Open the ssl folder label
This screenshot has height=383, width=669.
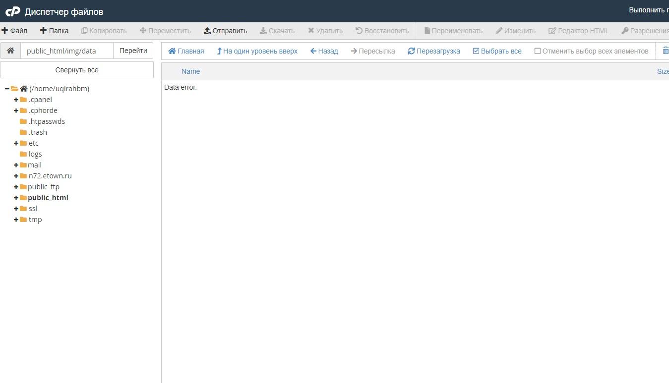point(33,209)
